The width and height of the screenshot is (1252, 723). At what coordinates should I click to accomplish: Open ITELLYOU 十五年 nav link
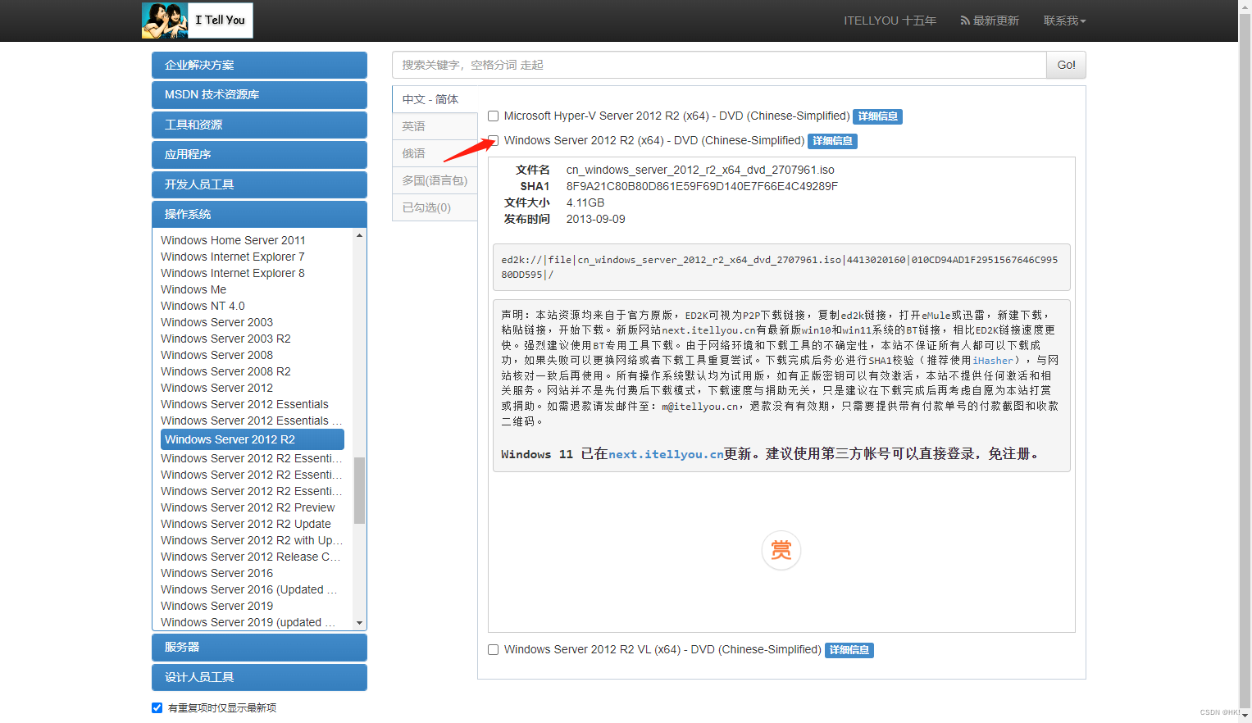(x=890, y=20)
